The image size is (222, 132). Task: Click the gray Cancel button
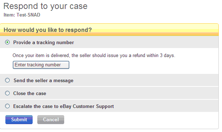pyautogui.click(x=51, y=120)
